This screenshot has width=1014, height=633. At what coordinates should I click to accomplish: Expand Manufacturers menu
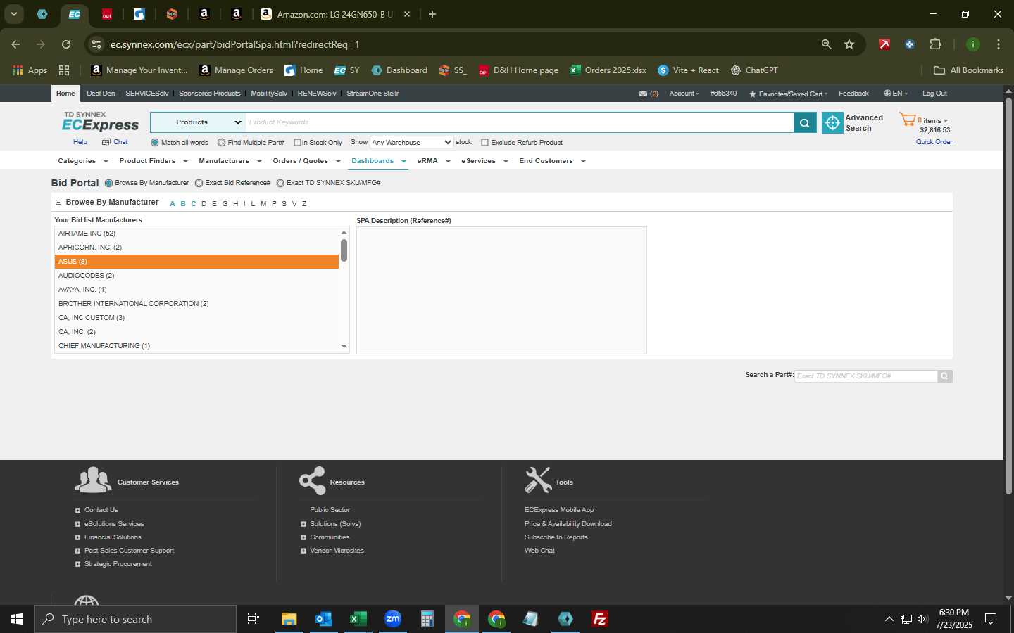[230, 161]
